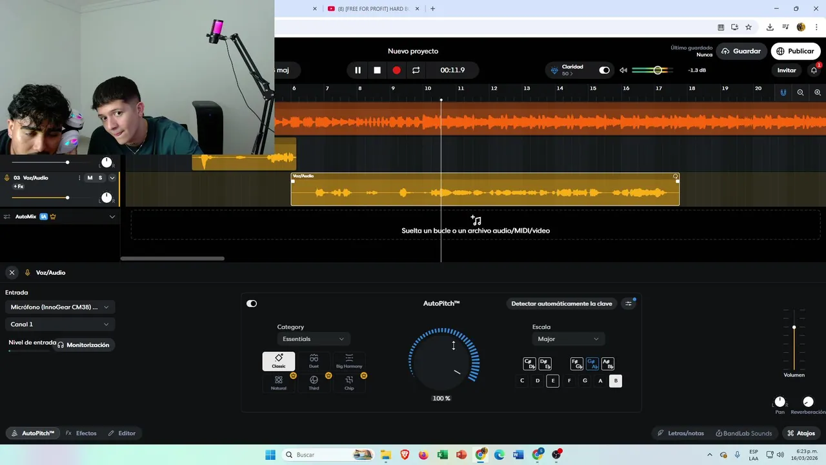Toggle the Claridad switch
Viewport: 826px width, 465px height.
click(x=604, y=70)
